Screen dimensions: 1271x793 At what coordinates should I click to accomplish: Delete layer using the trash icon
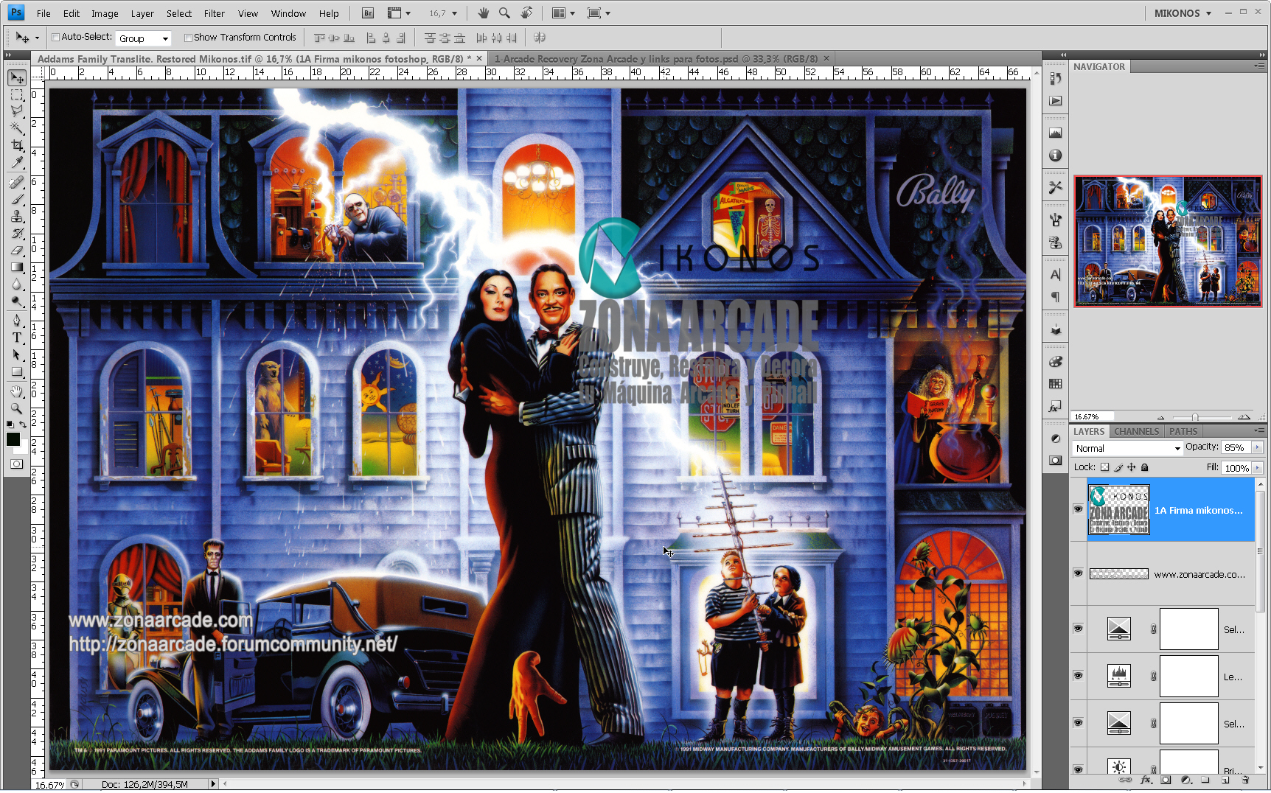(x=1245, y=780)
